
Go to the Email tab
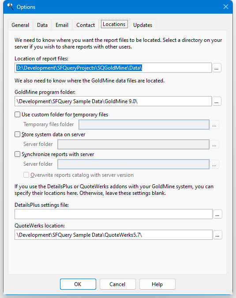click(62, 25)
